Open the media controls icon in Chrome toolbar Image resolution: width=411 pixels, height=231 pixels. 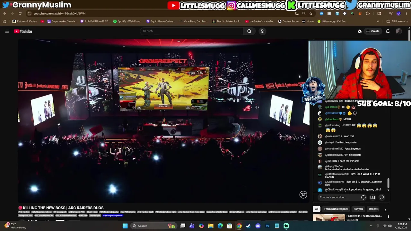pyautogui.click(x=391, y=13)
